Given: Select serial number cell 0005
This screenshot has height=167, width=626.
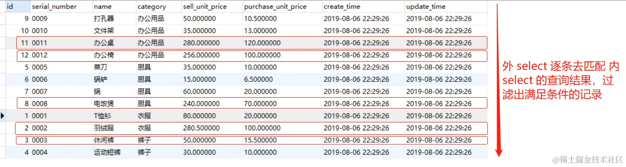Looking at the screenshot, I should [61, 67].
